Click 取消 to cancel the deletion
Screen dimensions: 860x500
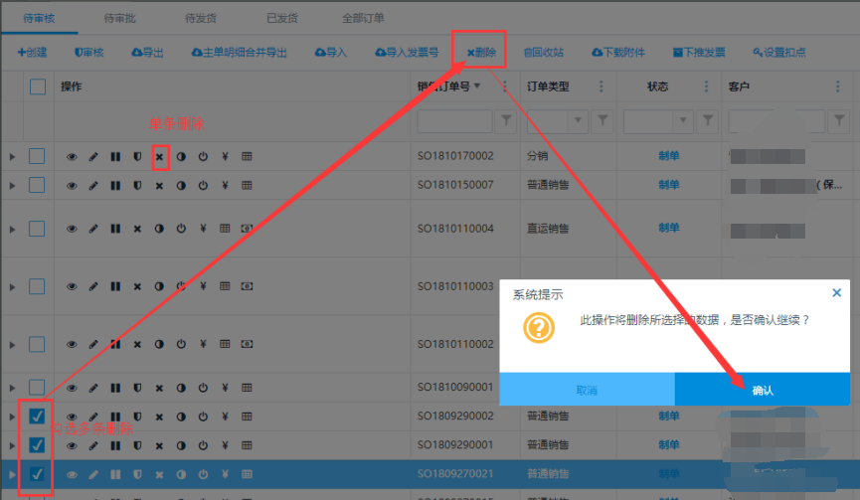click(x=587, y=391)
